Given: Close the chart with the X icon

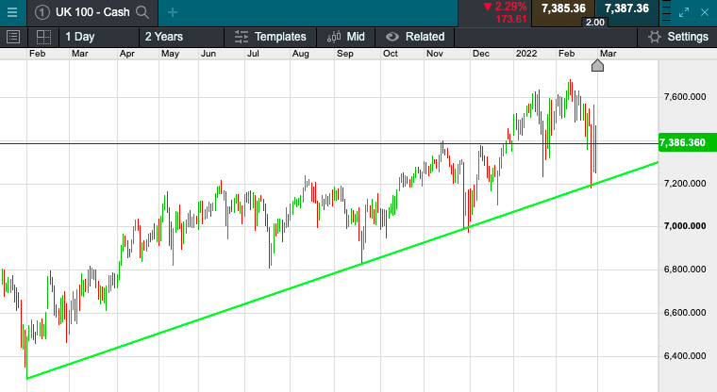Looking at the screenshot, I should click(x=706, y=12).
